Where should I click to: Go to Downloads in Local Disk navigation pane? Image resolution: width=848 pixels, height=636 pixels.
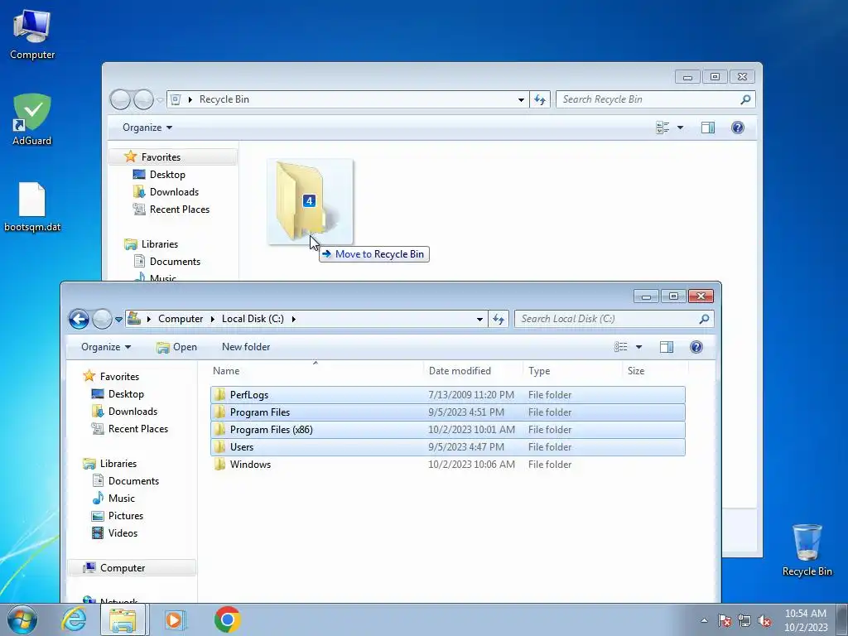[x=132, y=412]
